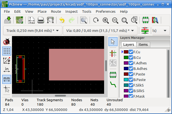Toggle F.SilkS layer visibility checkbox
The height and width of the screenshot is (114, 172).
click(x=131, y=85)
